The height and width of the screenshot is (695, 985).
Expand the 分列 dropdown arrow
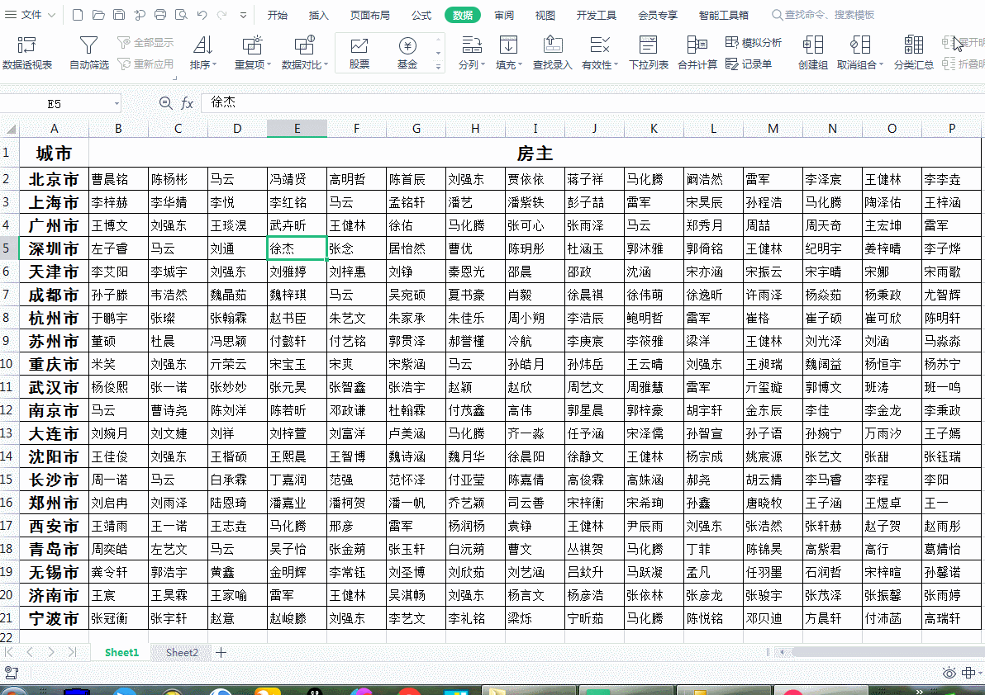pos(483,64)
